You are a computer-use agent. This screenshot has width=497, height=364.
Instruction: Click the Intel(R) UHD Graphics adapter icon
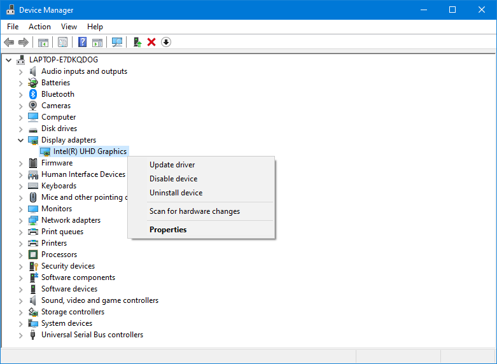point(45,152)
